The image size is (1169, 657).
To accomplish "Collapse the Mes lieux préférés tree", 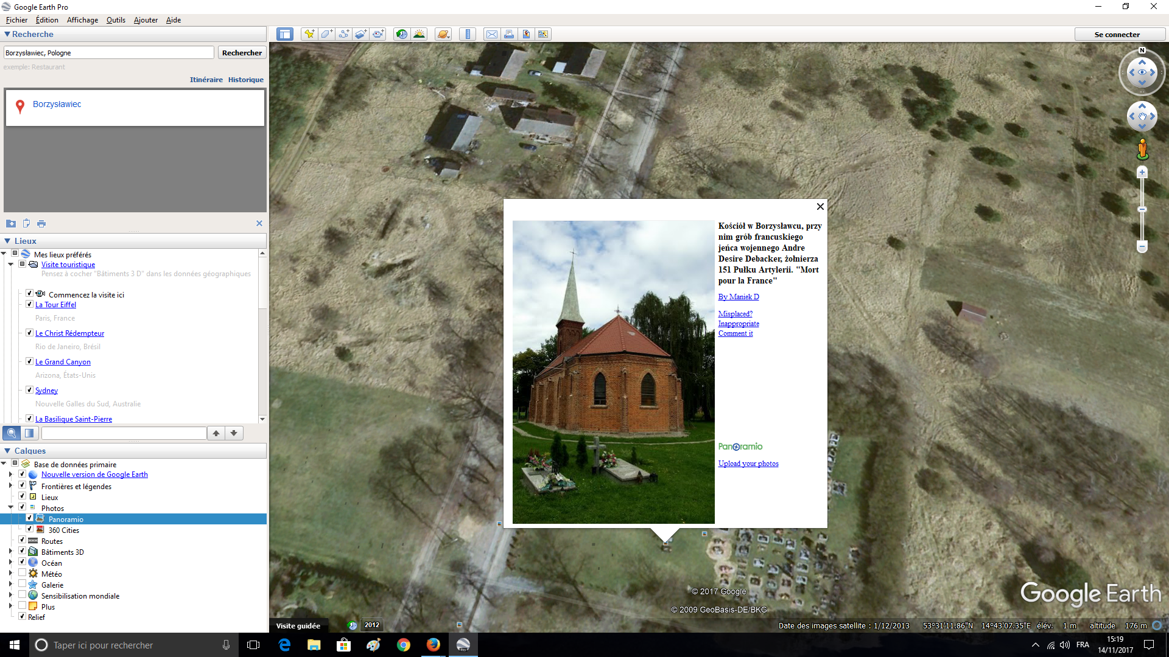I will 4,254.
